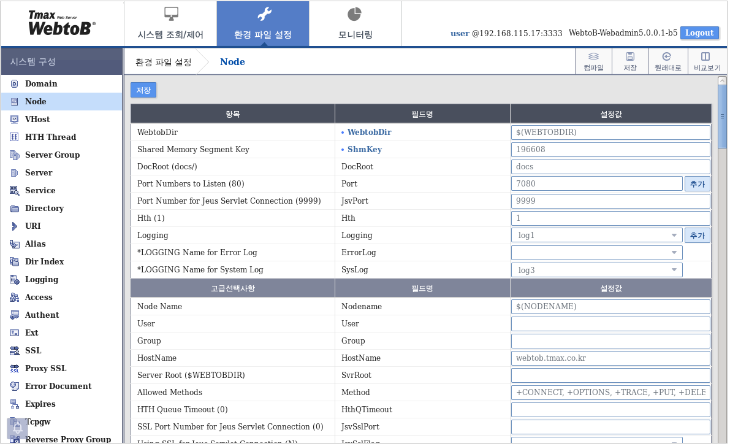Screen dimensions: 730x446
Task: Click the Directory icon in sidebar
Action: 13,208
